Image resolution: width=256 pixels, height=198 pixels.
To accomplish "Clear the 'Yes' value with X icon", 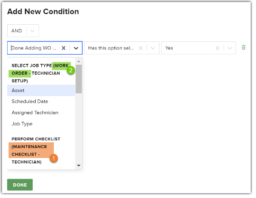I will pos(217,48).
